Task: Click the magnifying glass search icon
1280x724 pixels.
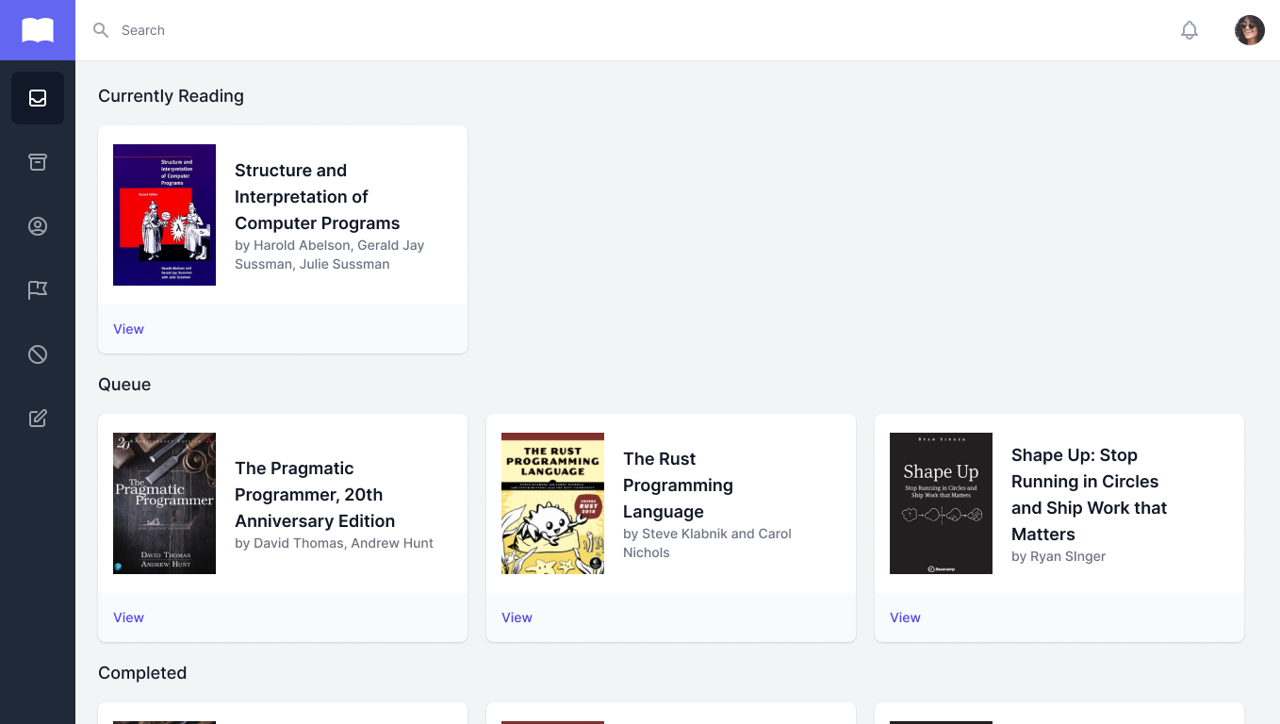Action: click(x=101, y=30)
